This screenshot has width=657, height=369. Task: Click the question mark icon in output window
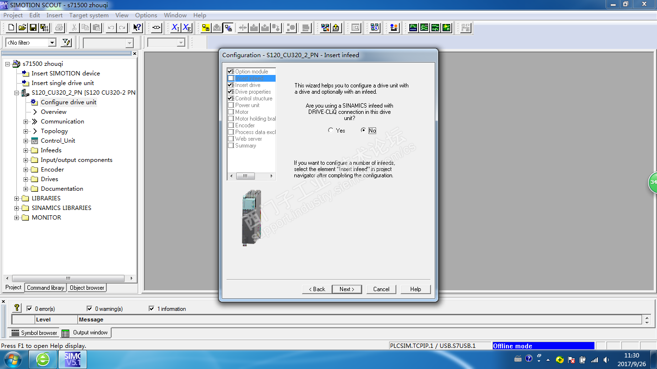[x=17, y=308]
